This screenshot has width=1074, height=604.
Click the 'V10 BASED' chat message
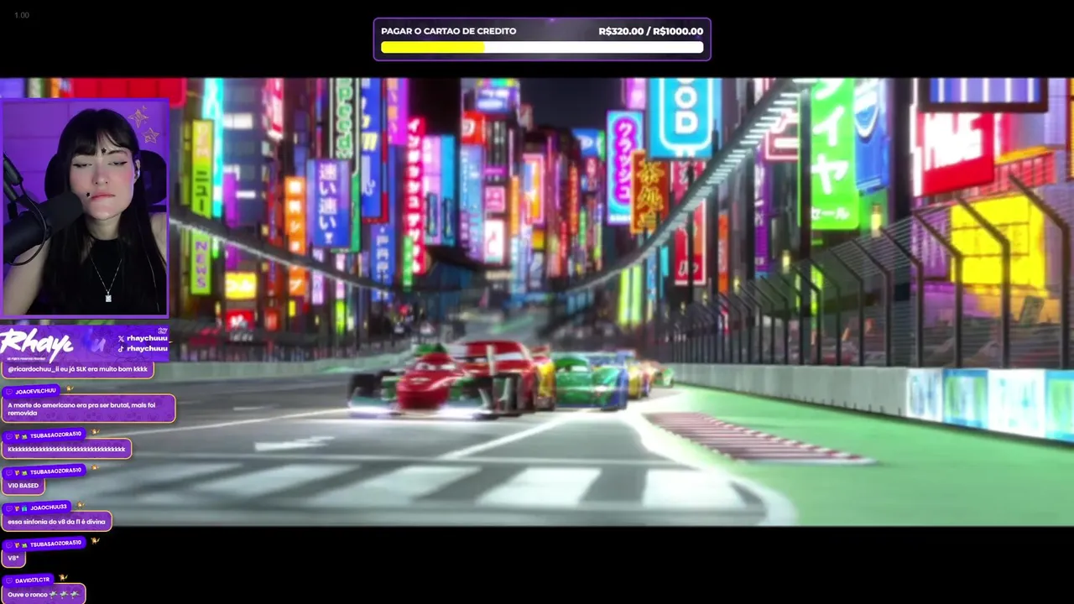tap(23, 486)
